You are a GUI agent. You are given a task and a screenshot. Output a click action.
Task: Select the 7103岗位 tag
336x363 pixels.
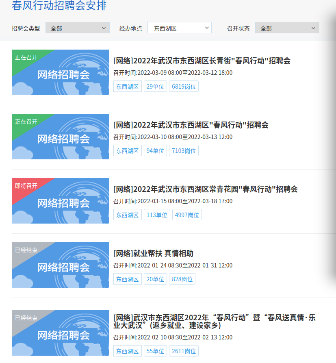coord(184,151)
